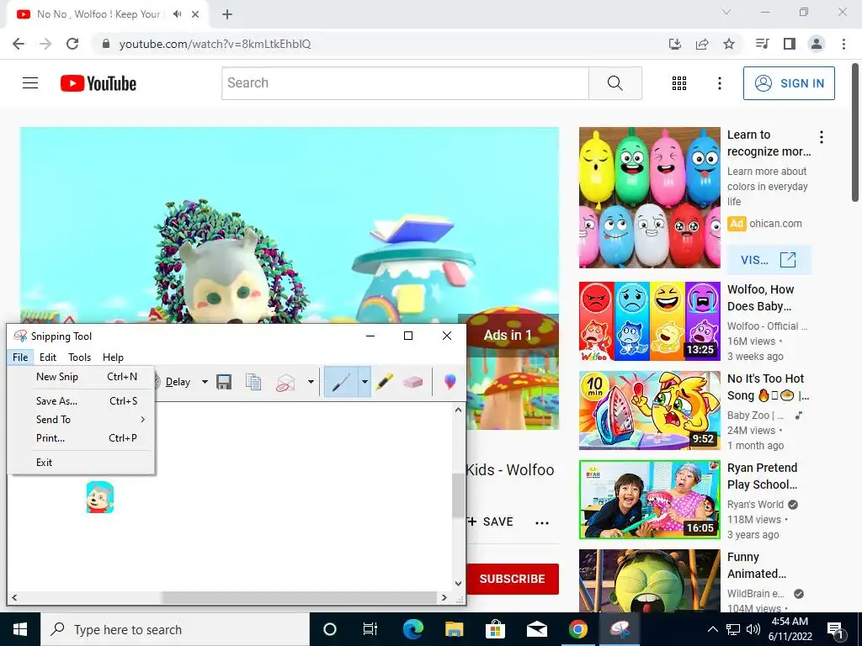Expand the Send To submenu
This screenshot has width=862, height=646.
pos(87,420)
